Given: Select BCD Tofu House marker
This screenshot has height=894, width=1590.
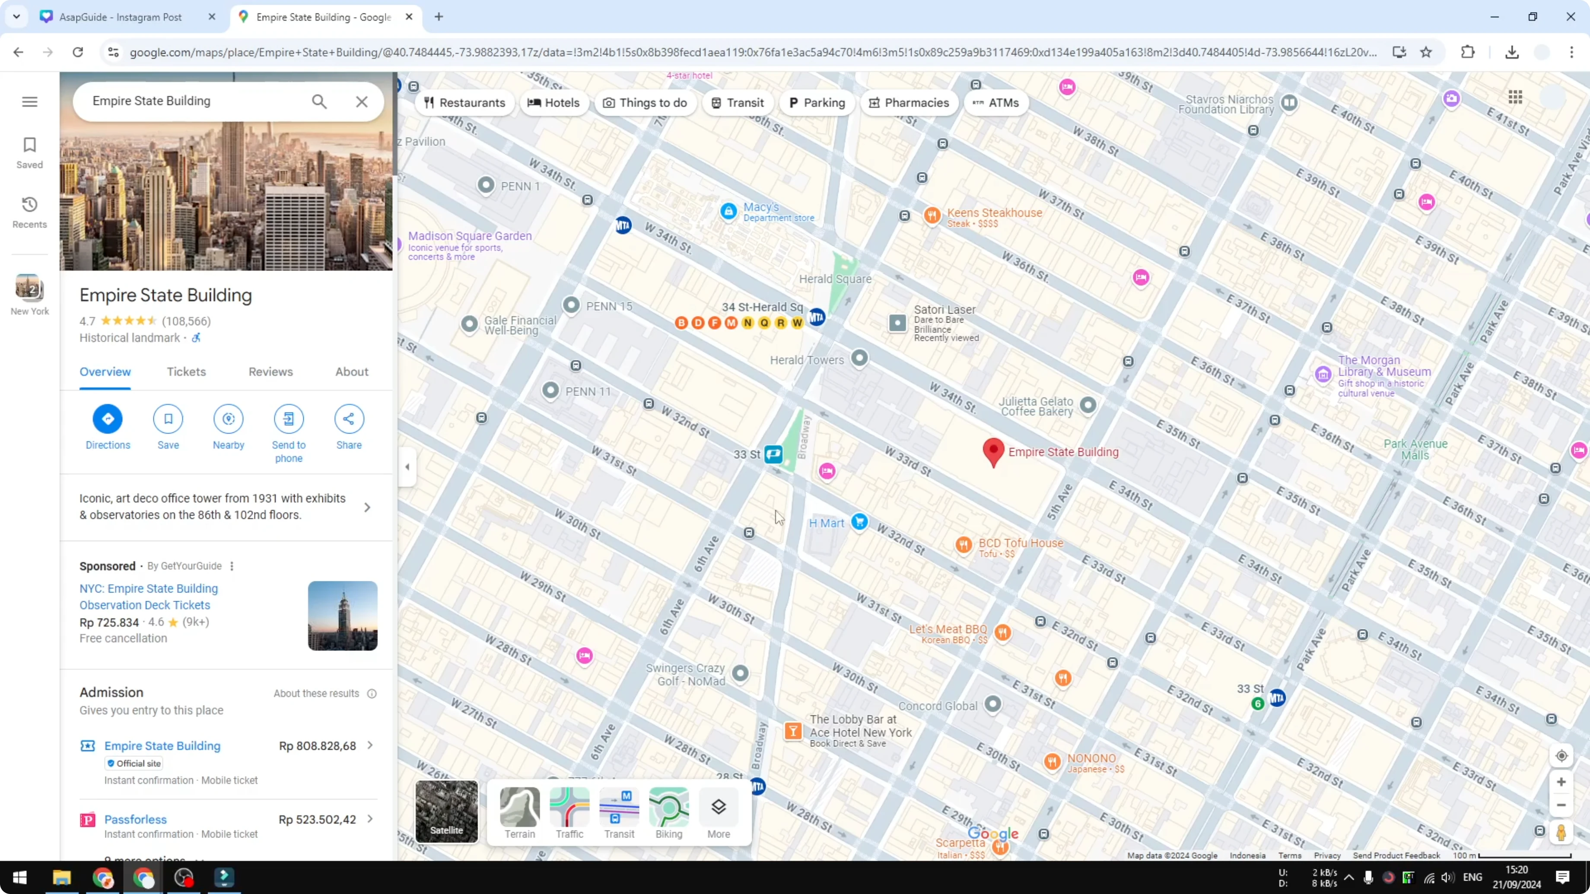Looking at the screenshot, I should point(964,545).
